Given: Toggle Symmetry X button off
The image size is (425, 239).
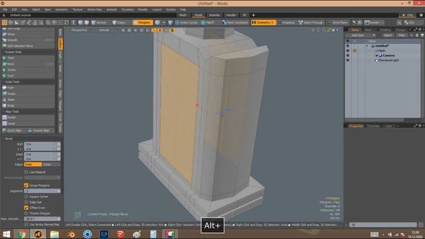Looking at the screenshot, I should point(264,23).
